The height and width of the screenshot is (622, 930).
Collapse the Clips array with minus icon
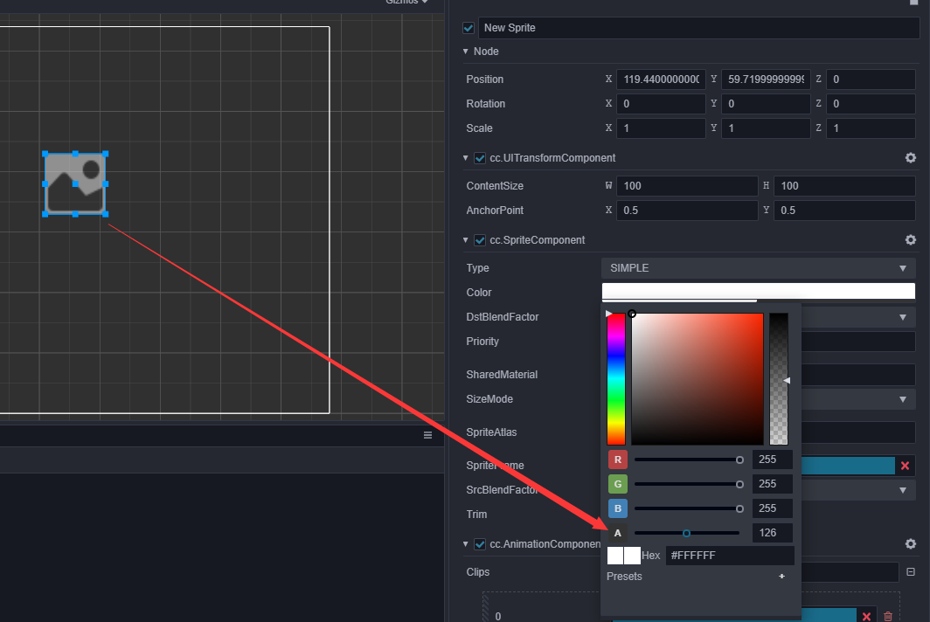pyautogui.click(x=911, y=571)
